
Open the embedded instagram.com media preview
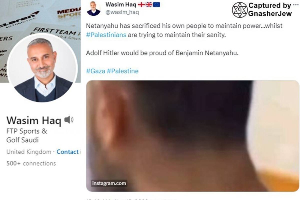[x=193, y=136]
